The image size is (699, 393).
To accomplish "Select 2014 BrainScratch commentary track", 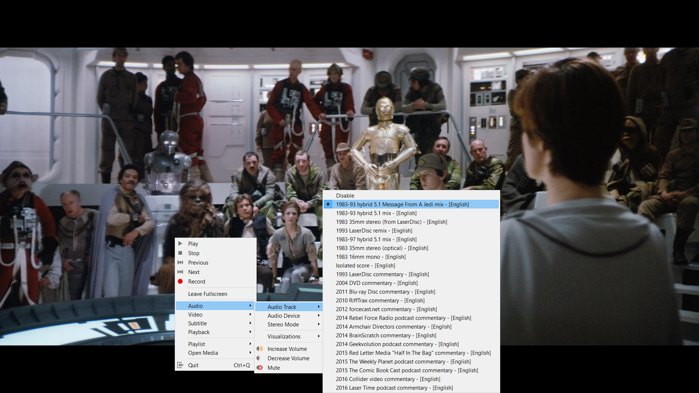I will click(x=411, y=335).
